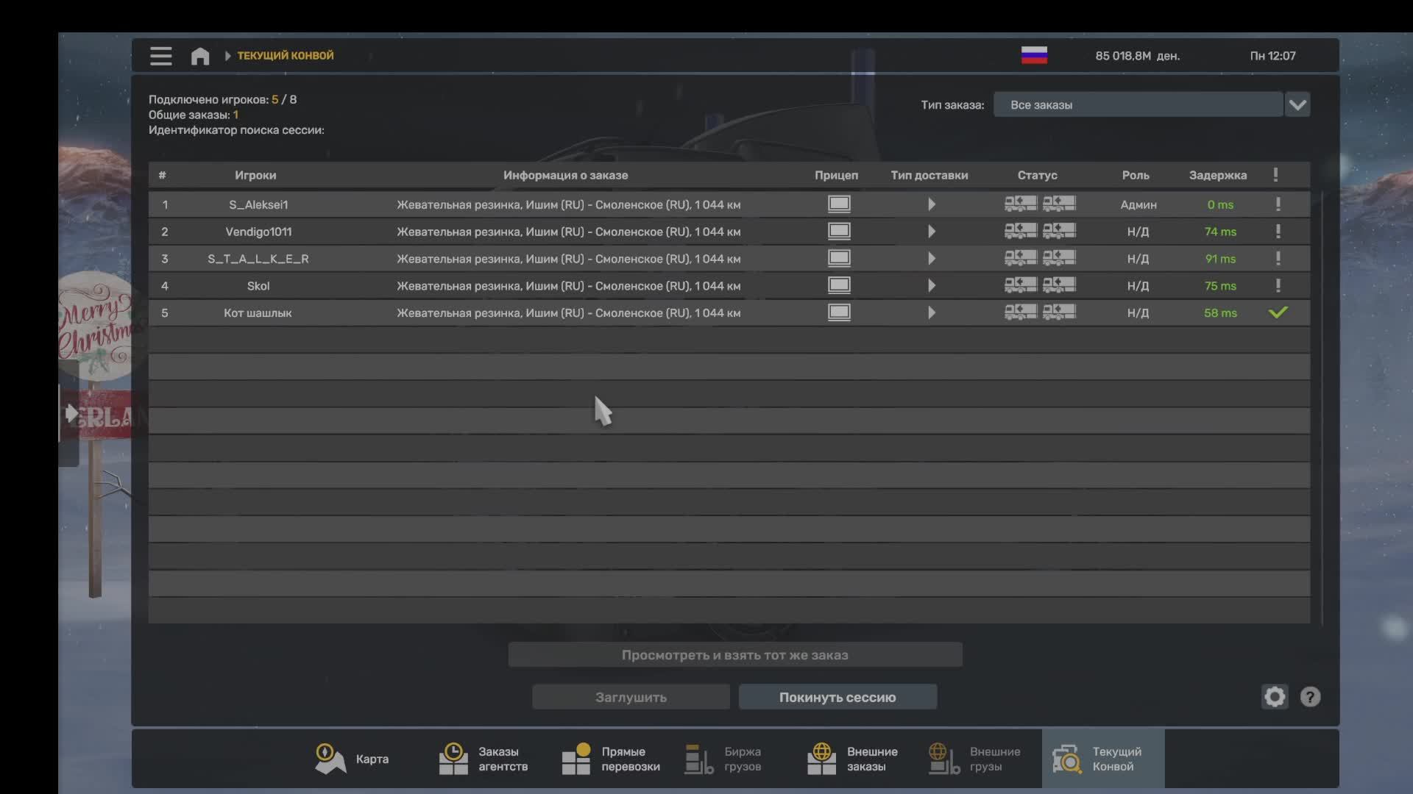Click the clock showing Пн 12:07
Viewport: 1413px width, 794px height.
[1272, 56]
